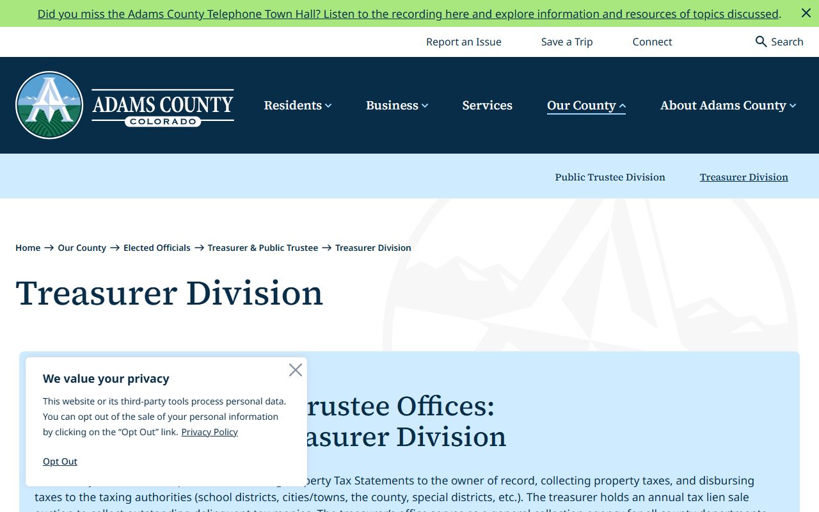819x512 pixels.
Task: Open Treasurer & Public Trustee breadcrumb
Action: tap(262, 248)
